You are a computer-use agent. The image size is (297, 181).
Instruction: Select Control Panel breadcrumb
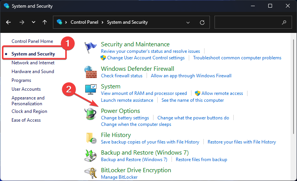(x=84, y=22)
